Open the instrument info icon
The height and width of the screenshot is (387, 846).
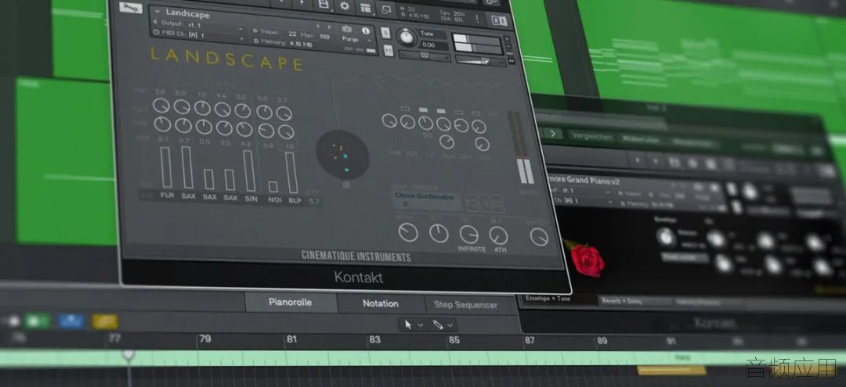pyautogui.click(x=366, y=30)
